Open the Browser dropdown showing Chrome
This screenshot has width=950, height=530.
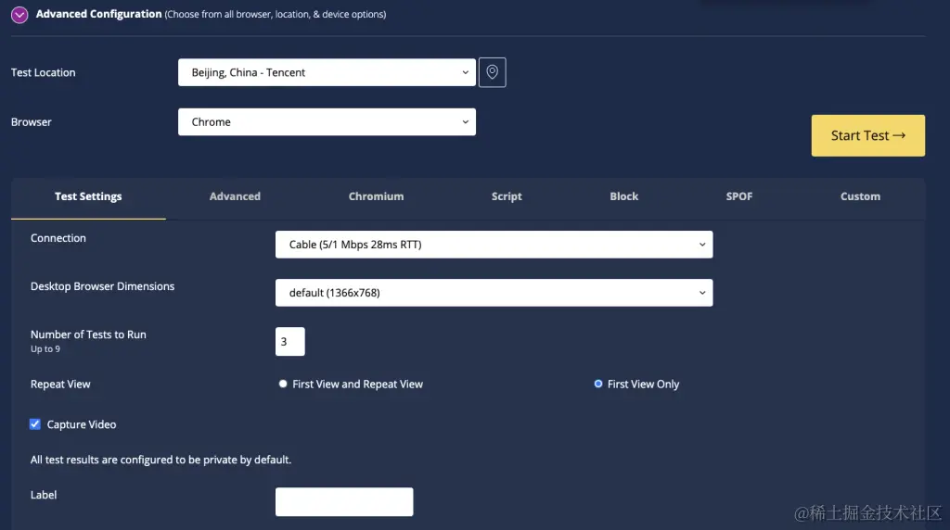(327, 122)
